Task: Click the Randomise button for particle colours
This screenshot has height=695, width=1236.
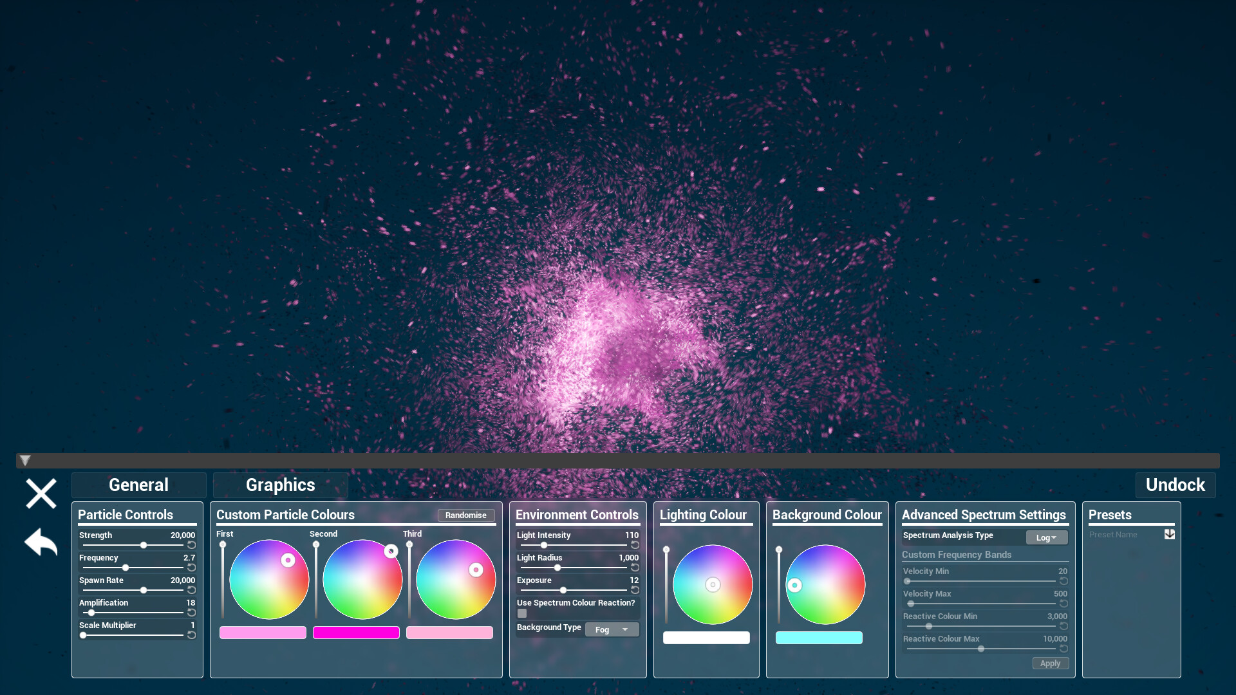Action: pos(465,515)
